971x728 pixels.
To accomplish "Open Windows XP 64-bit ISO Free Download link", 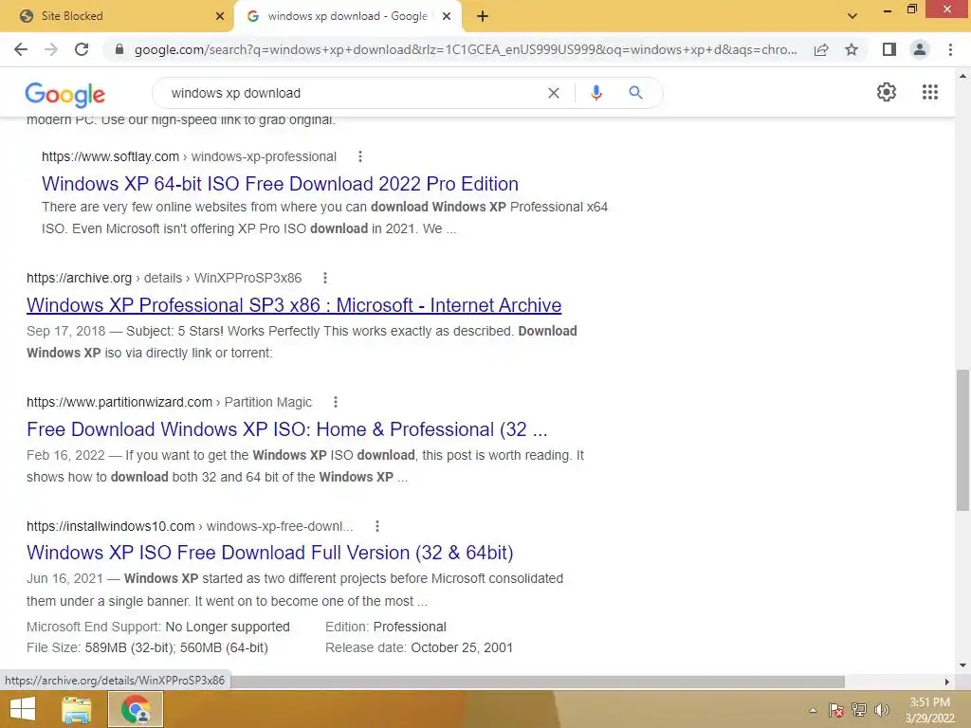I will pos(280,184).
